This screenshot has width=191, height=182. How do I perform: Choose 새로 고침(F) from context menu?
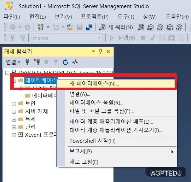click(x=117, y=162)
